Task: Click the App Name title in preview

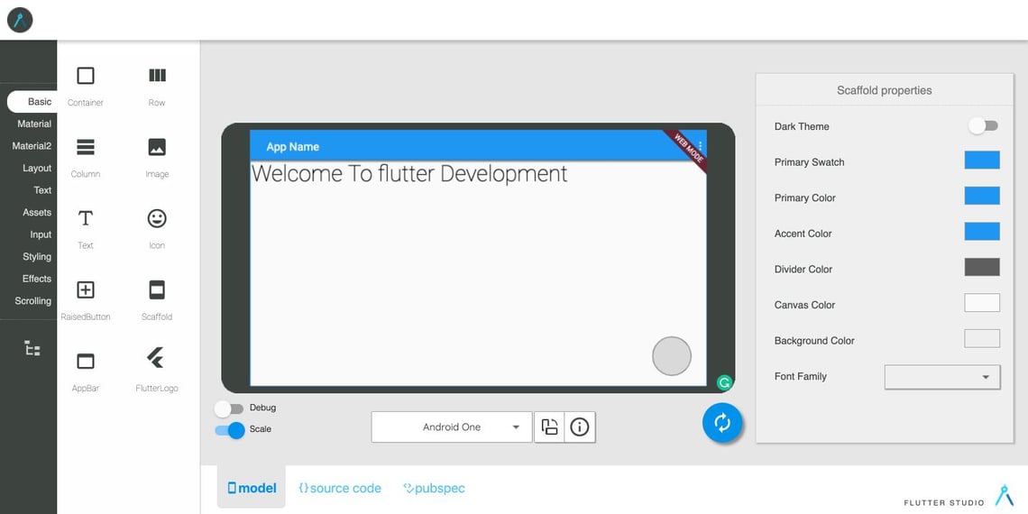Action: [x=292, y=147]
